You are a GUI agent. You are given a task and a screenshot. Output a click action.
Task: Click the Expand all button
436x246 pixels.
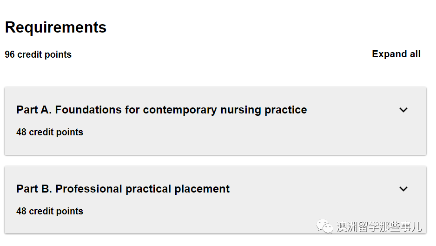pyautogui.click(x=396, y=54)
